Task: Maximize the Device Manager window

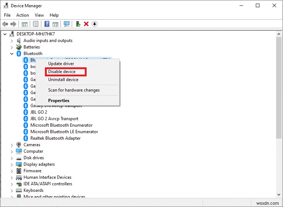Action: 258,5
